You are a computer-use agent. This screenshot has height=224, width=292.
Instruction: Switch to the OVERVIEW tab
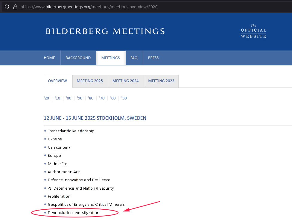(58, 81)
